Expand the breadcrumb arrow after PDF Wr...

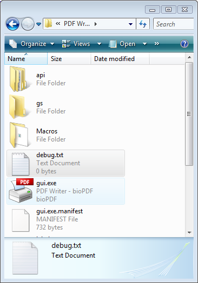(x=96, y=24)
